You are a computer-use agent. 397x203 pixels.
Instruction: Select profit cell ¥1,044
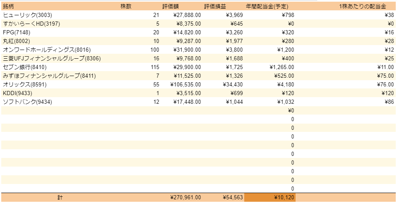pos(234,102)
